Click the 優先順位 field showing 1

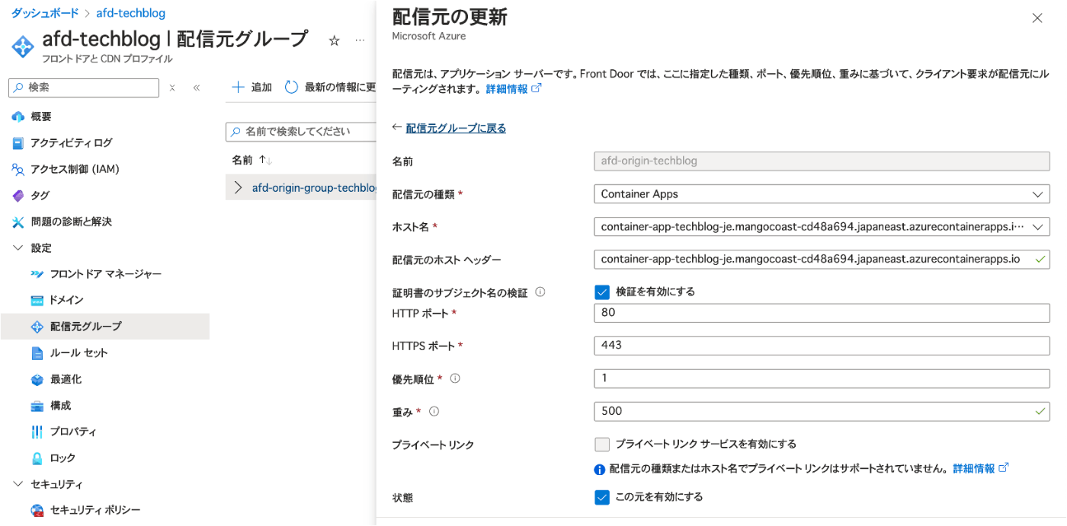coord(822,378)
